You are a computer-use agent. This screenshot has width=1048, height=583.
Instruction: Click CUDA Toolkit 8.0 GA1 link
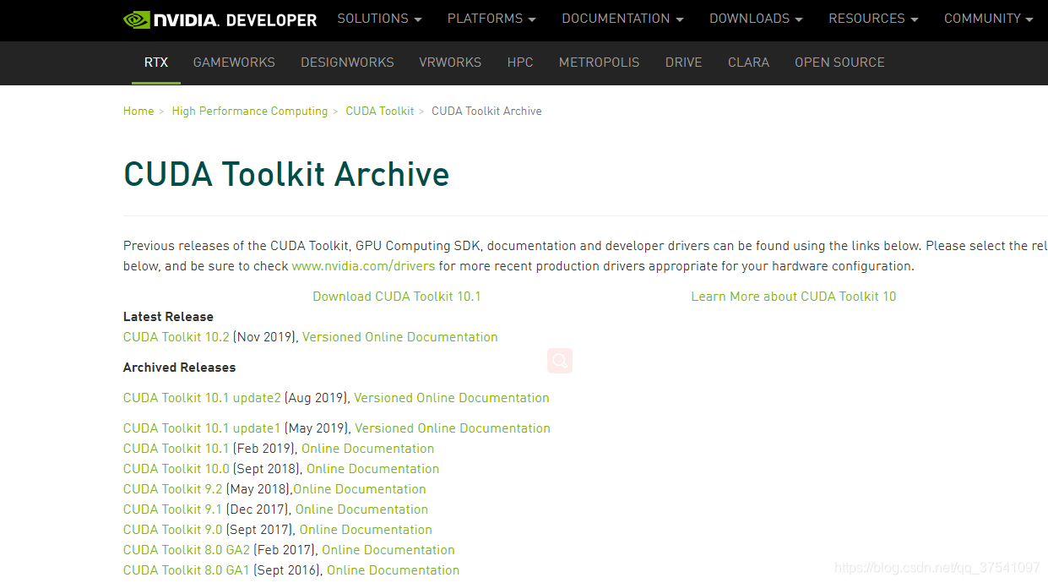tap(187, 570)
